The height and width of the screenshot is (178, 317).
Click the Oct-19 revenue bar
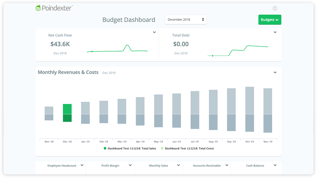(250, 101)
